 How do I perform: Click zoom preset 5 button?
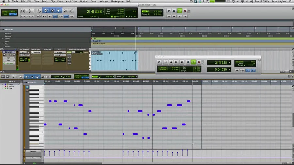tap(32, 16)
